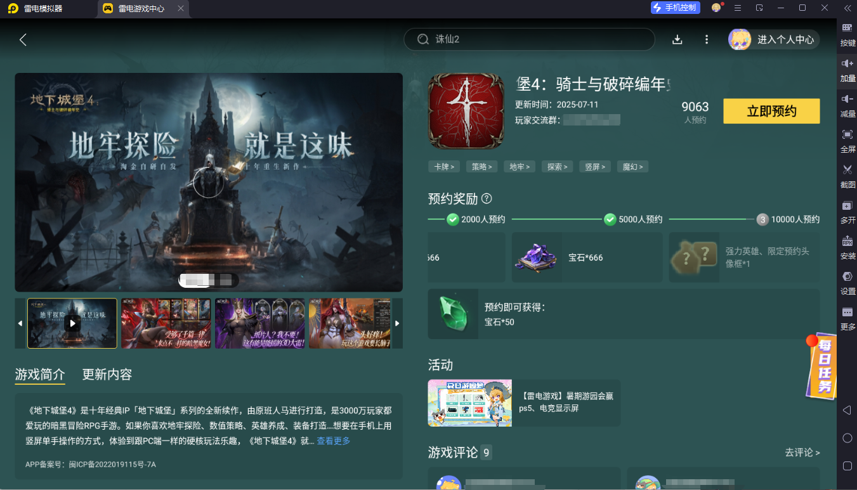The height and width of the screenshot is (490, 857).
Task: Expand description with 查看更多
Action: coord(334,441)
